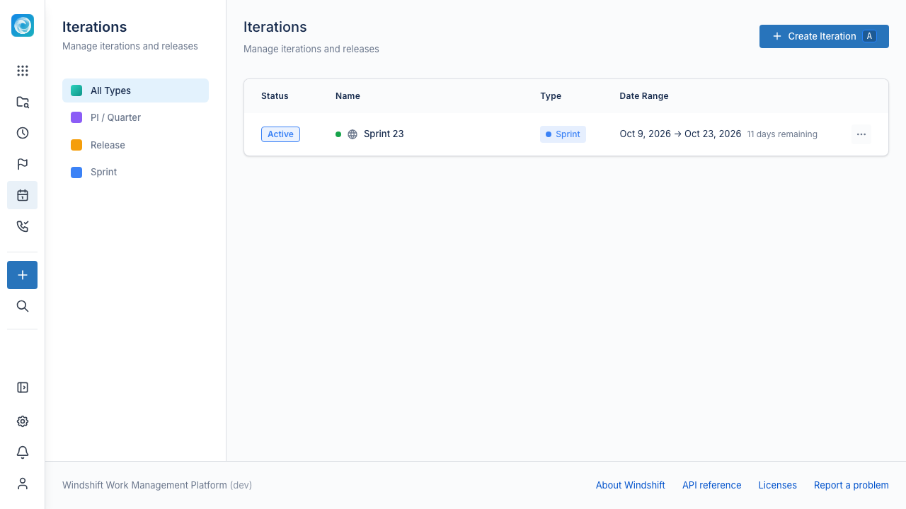Open the apps grid icon in sidebar
This screenshot has height=509, width=906.
click(x=23, y=71)
